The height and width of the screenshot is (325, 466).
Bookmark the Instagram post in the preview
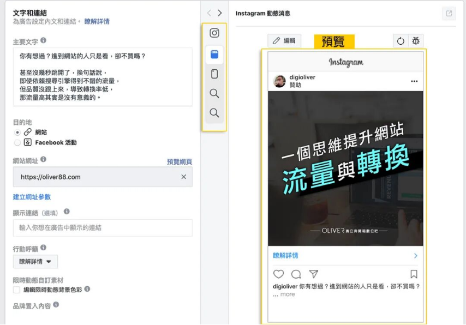414,274
